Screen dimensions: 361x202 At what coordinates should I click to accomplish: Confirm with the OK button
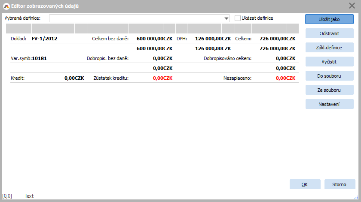(x=305, y=184)
